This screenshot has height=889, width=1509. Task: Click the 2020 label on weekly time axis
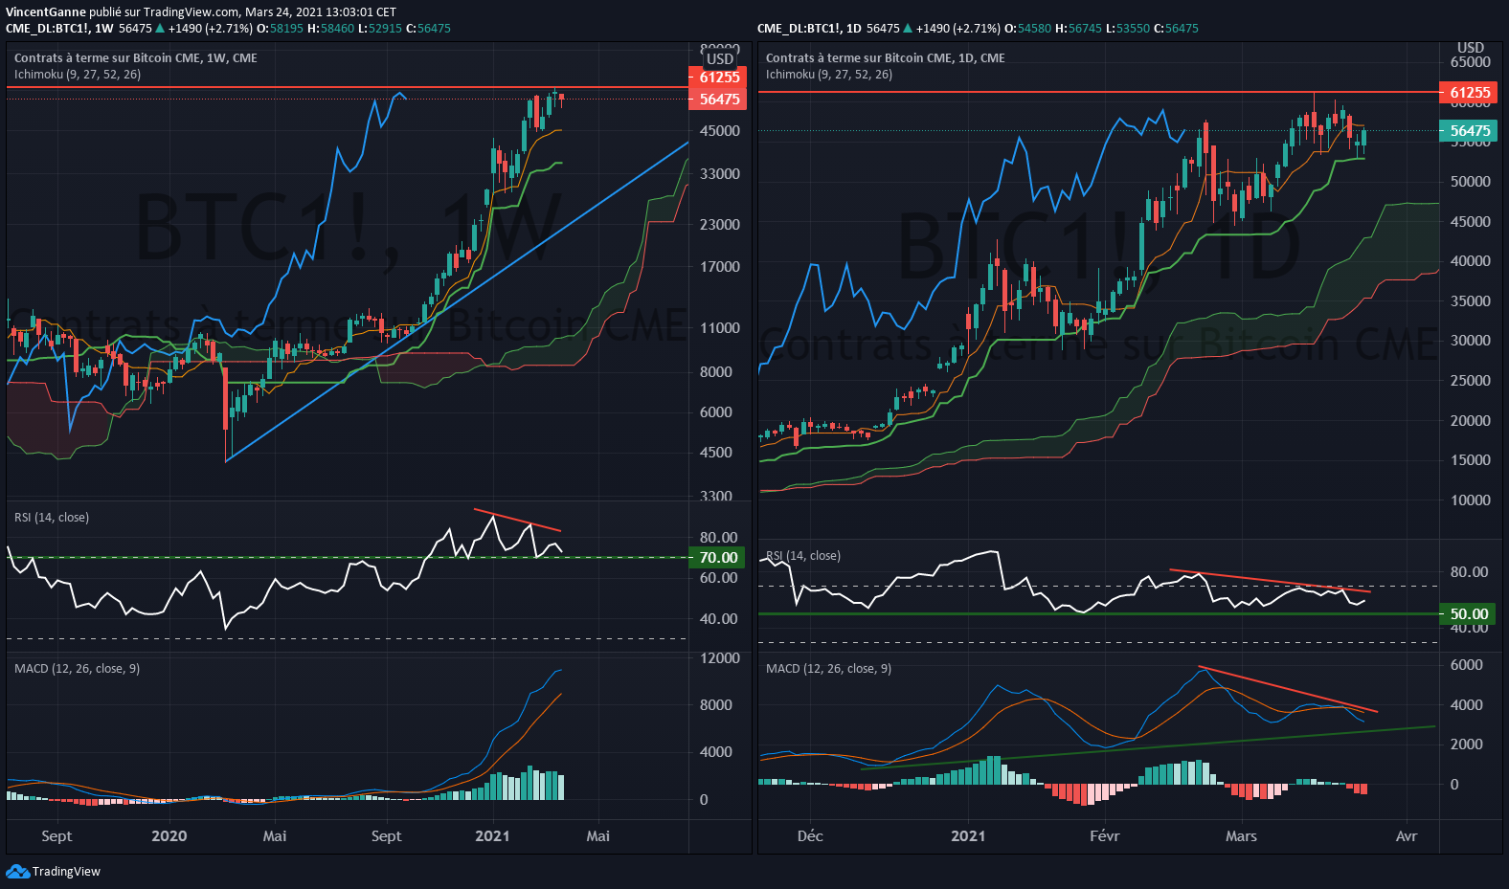[x=169, y=836]
